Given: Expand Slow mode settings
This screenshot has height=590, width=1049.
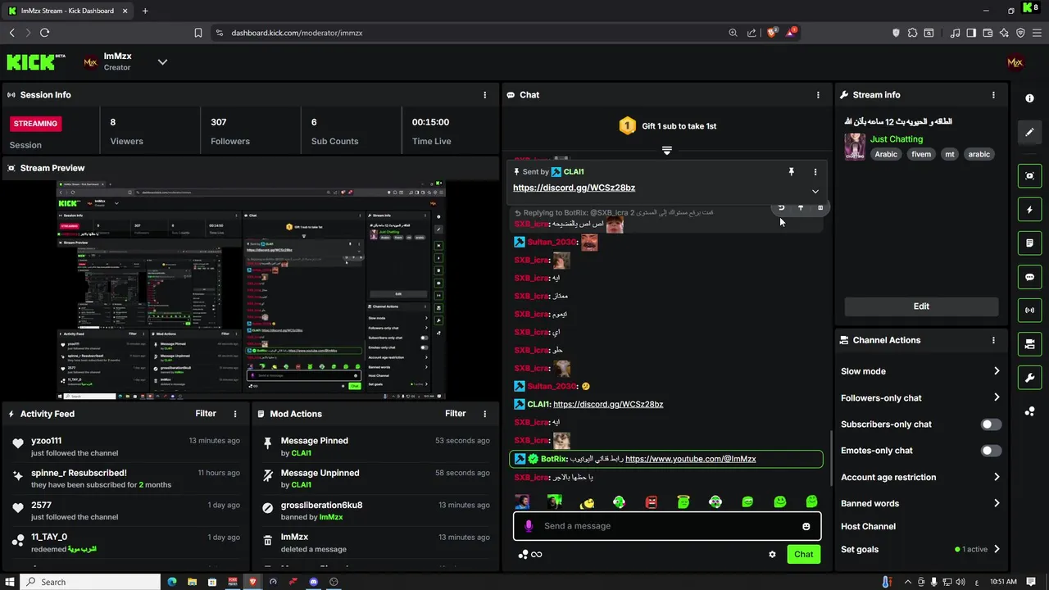Looking at the screenshot, I should pos(997,371).
